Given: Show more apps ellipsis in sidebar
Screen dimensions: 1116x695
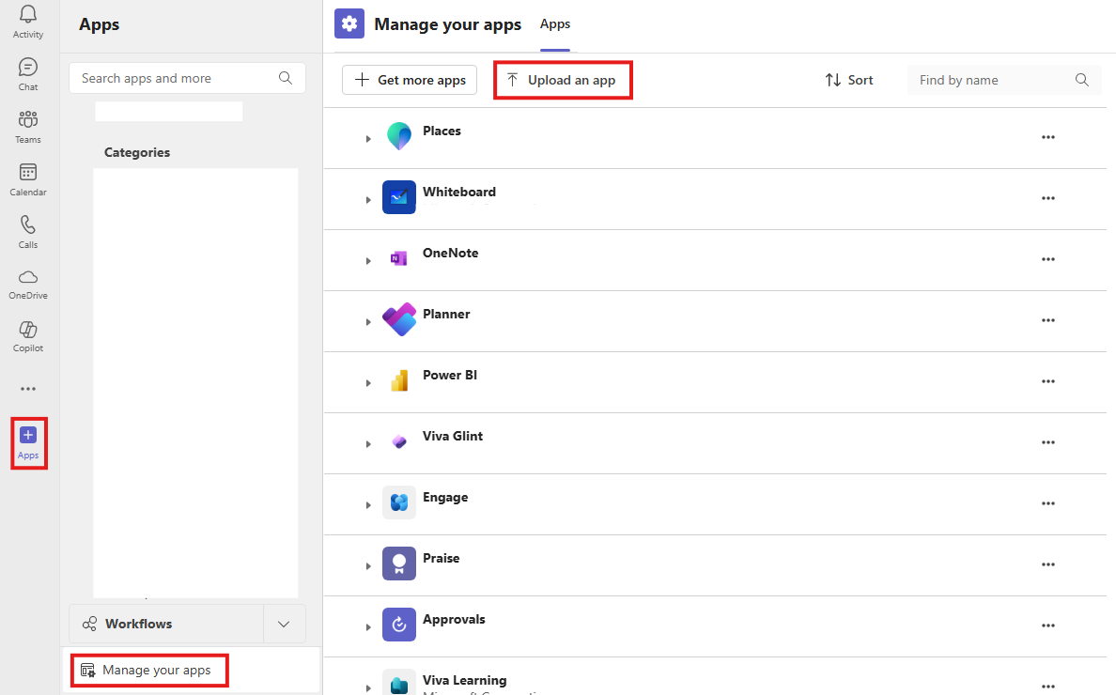Looking at the screenshot, I should click(28, 389).
